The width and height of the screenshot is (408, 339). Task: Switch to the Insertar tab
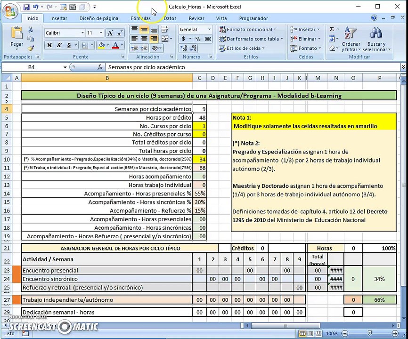58,18
